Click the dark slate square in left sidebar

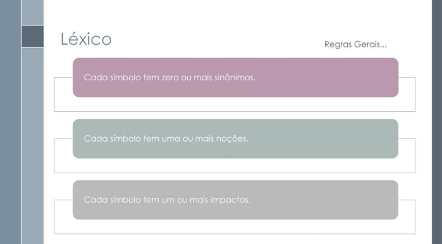point(33,37)
